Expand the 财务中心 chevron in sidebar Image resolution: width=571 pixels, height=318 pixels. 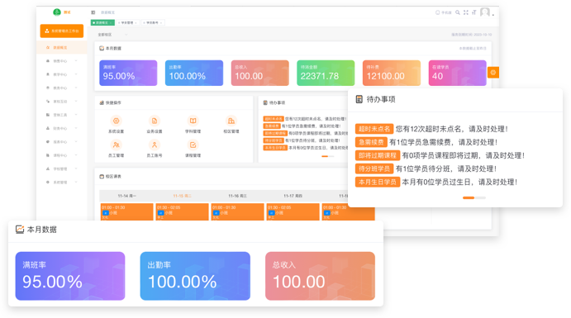pyautogui.click(x=76, y=128)
